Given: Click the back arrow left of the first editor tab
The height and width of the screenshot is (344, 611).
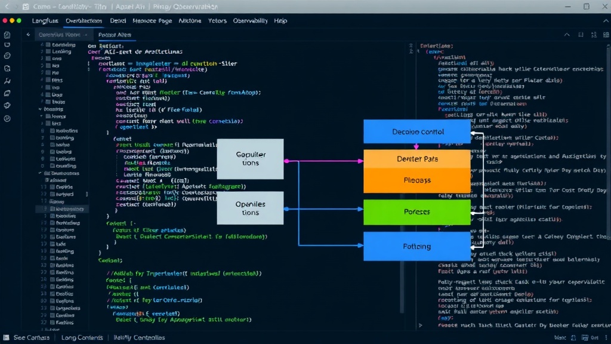Looking at the screenshot, I should tap(28, 35).
